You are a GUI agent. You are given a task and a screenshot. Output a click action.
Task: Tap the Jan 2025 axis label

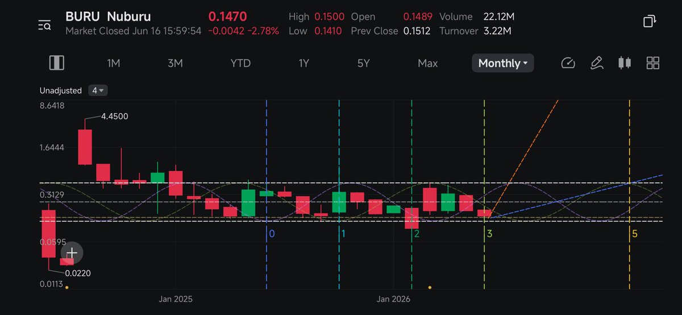point(176,299)
